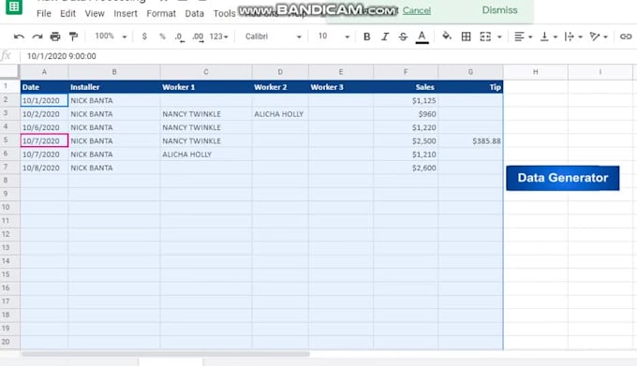Select the $960 sales cell
Image resolution: width=637 pixels, height=366 pixels.
click(406, 114)
